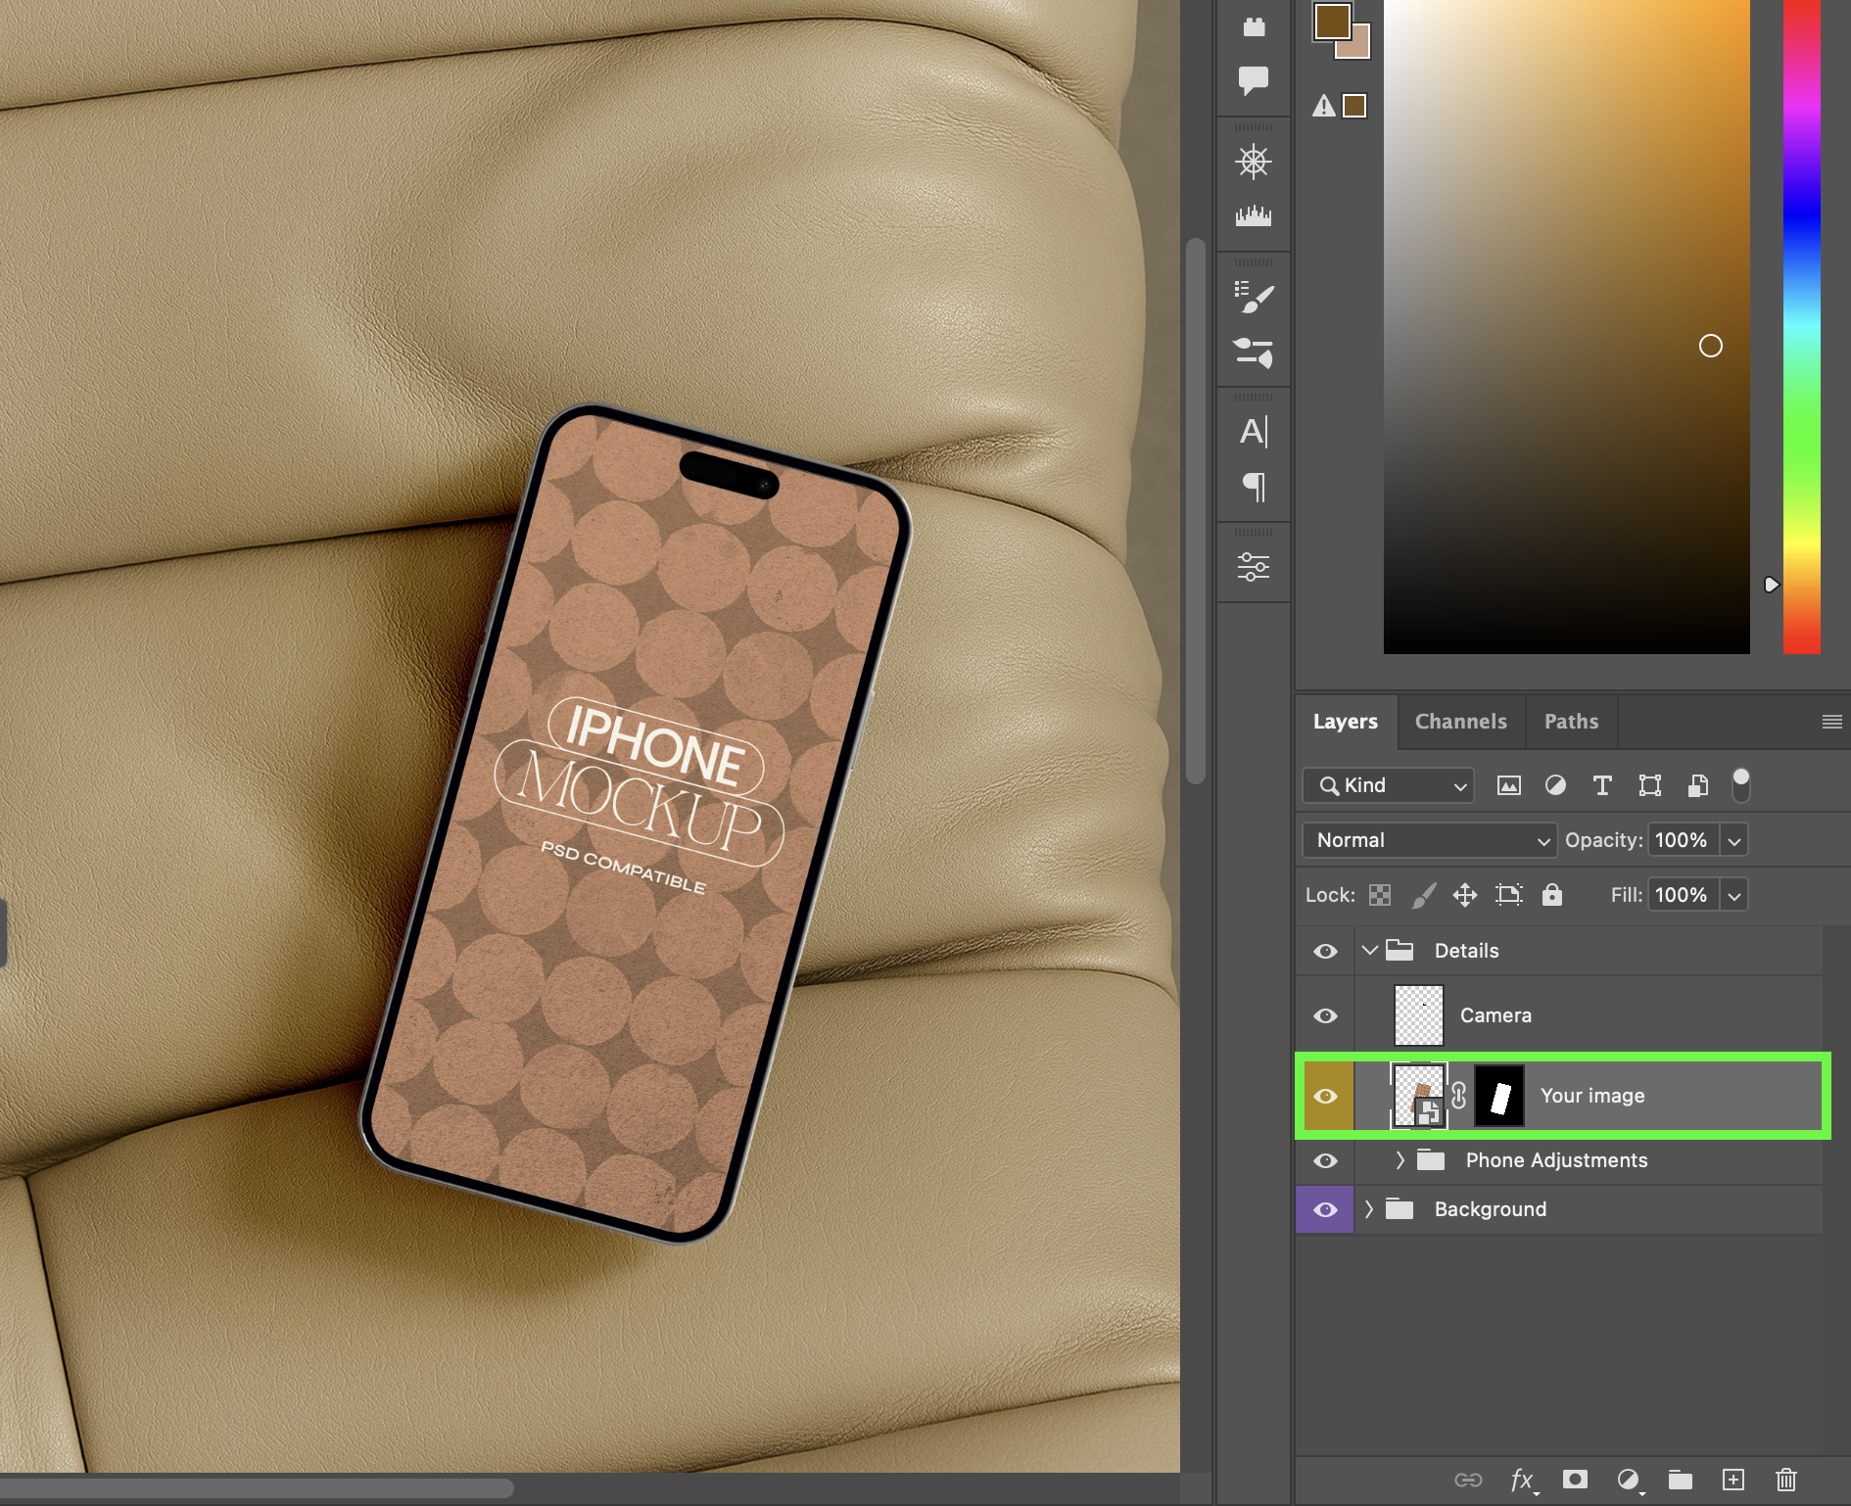This screenshot has width=1851, height=1506.
Task: Open the Comments panel speech bubble icon
Action: 1254,80
